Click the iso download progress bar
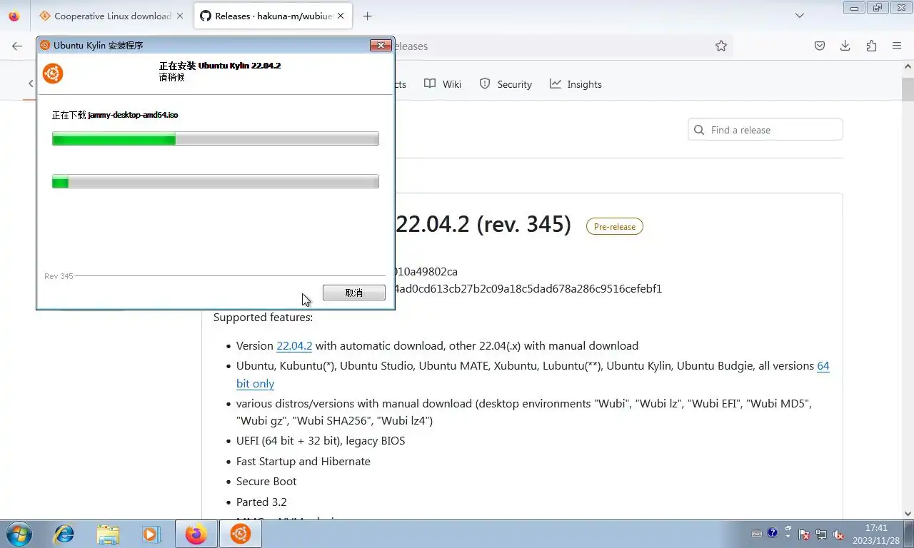Image resolution: width=914 pixels, height=548 pixels. (x=215, y=139)
